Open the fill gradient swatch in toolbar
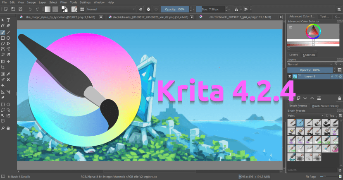The image size is (343, 180). pos(48,9)
